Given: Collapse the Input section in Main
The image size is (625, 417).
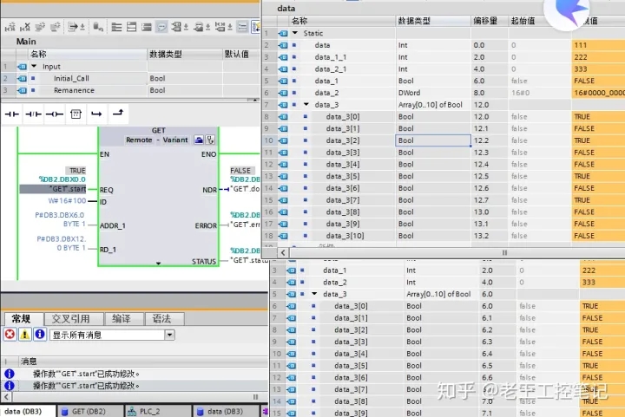Looking at the screenshot, I should point(34,66).
